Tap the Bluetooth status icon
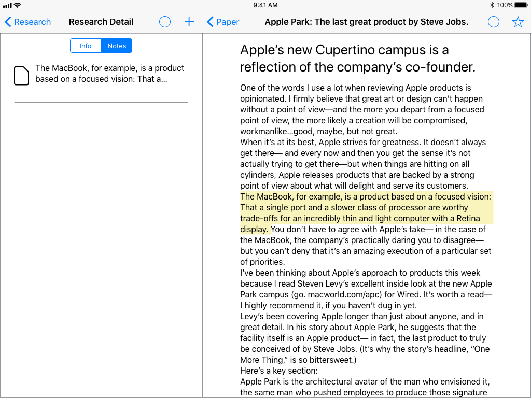The image size is (531, 398). 492,5
